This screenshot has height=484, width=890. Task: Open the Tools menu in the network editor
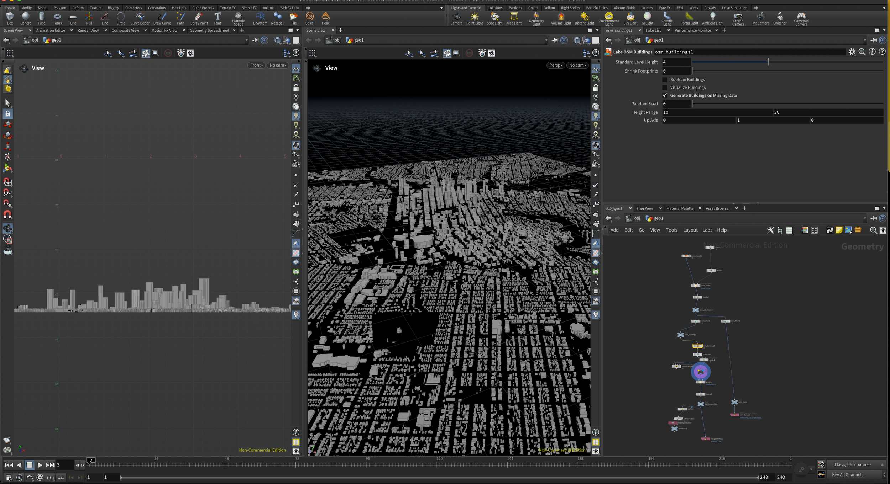671,230
